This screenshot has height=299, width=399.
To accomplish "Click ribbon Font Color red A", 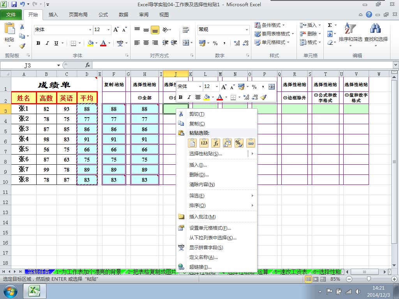I will pos(103,43).
